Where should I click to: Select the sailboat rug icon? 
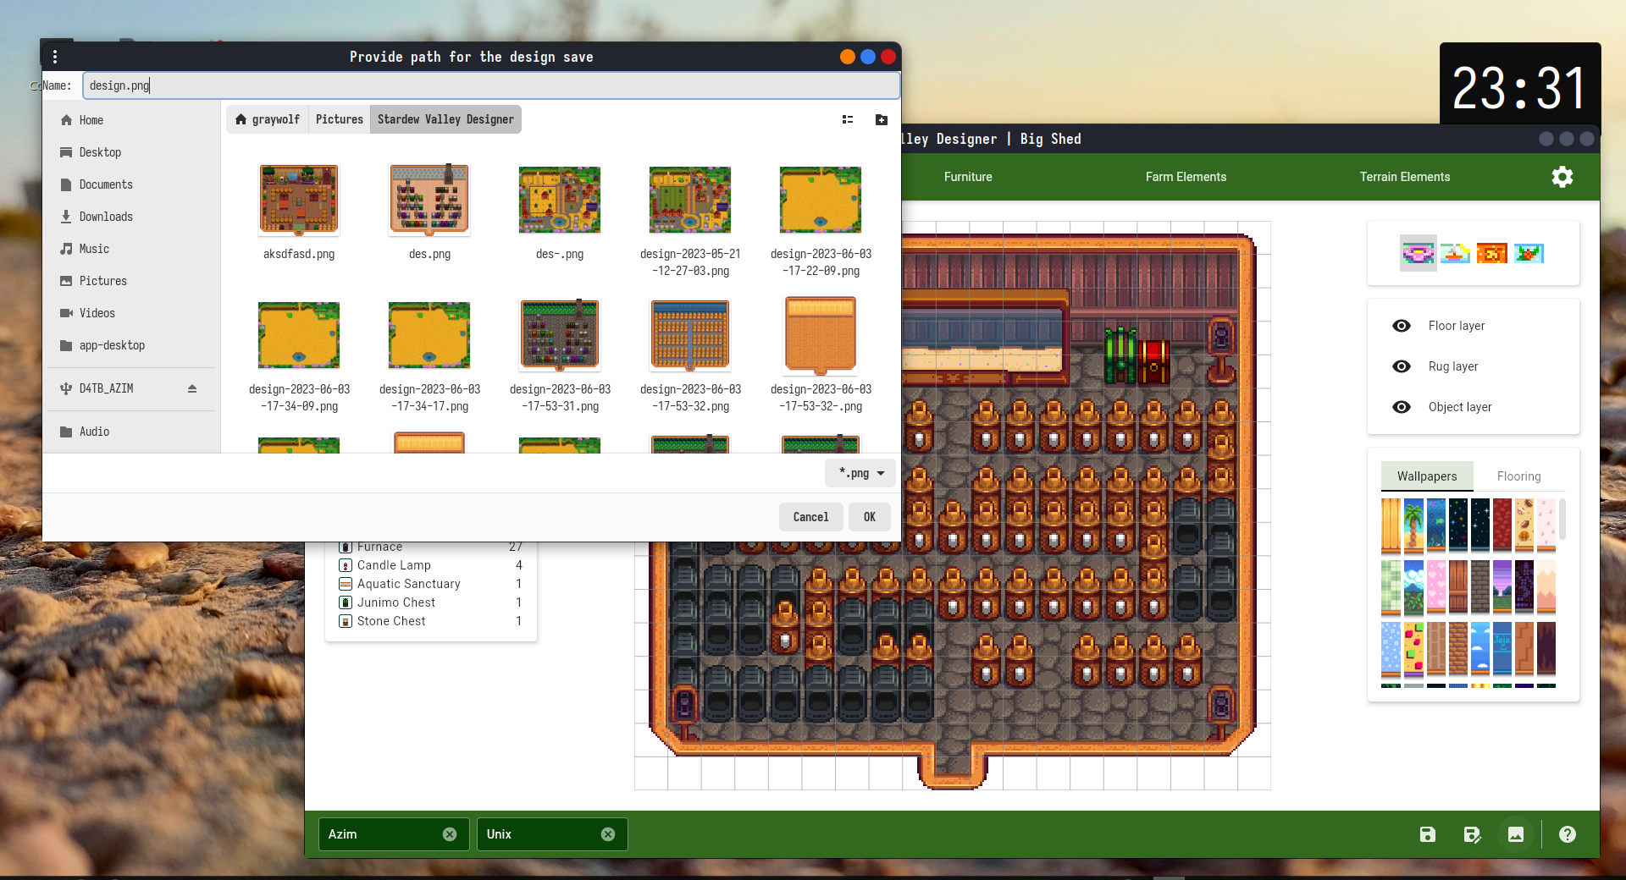[x=1455, y=253]
